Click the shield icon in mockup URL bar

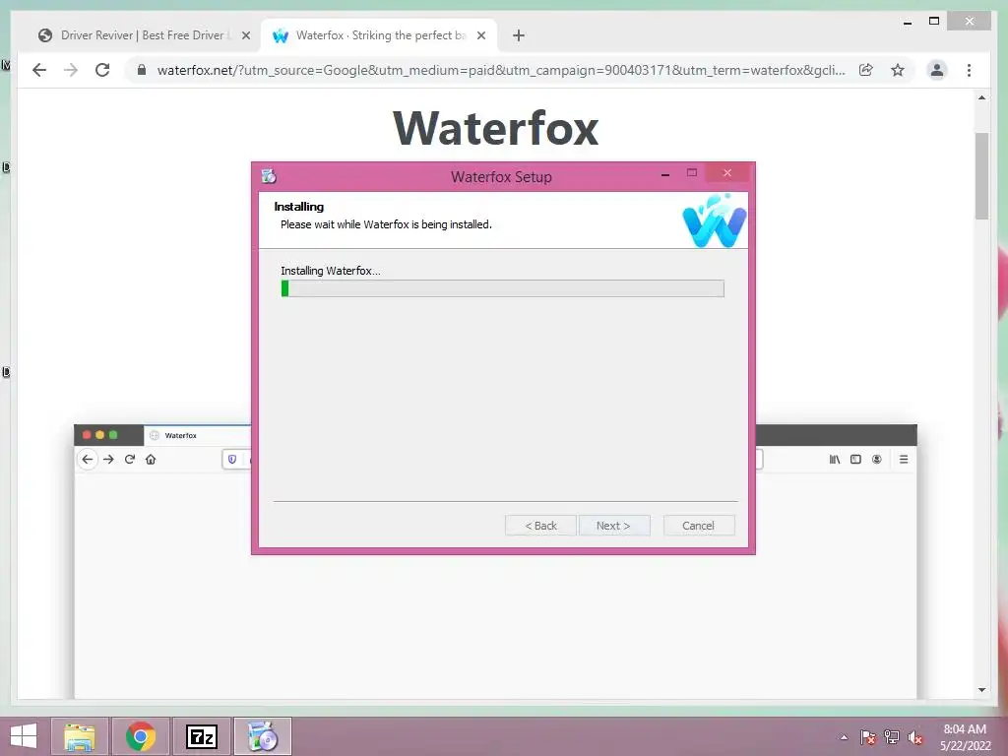(232, 459)
